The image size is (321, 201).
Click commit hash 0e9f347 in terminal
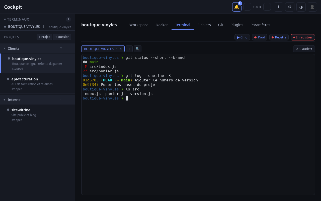[x=91, y=85]
